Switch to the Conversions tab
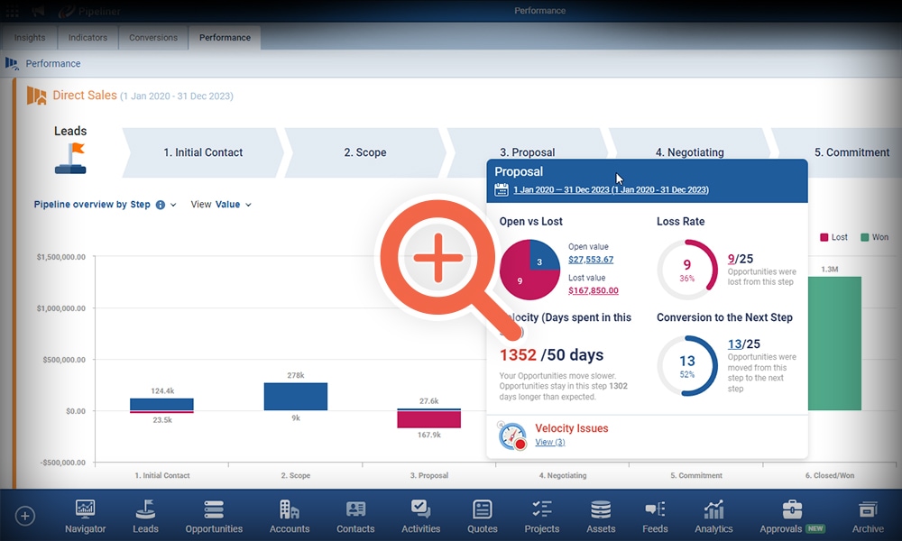The width and height of the screenshot is (902, 541). 152,37
